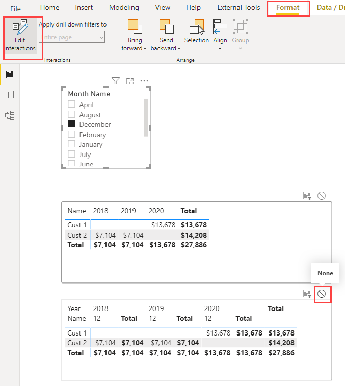Set Filter interaction on top matrix
The height and width of the screenshot is (386, 345).
coord(307,196)
